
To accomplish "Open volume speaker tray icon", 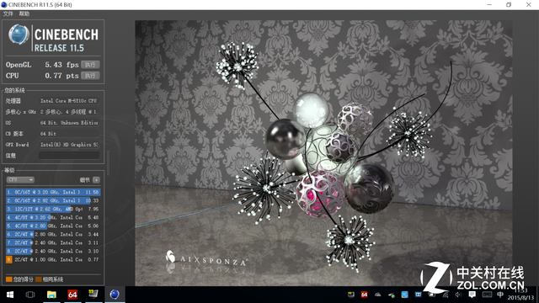I will click(x=458, y=295).
